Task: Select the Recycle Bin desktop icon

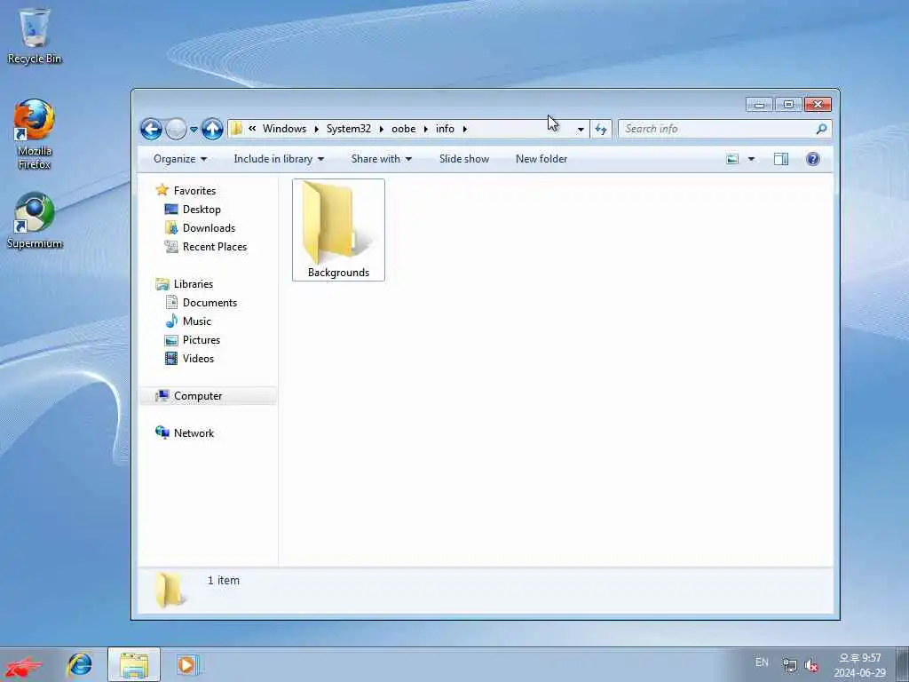Action: pos(35,36)
